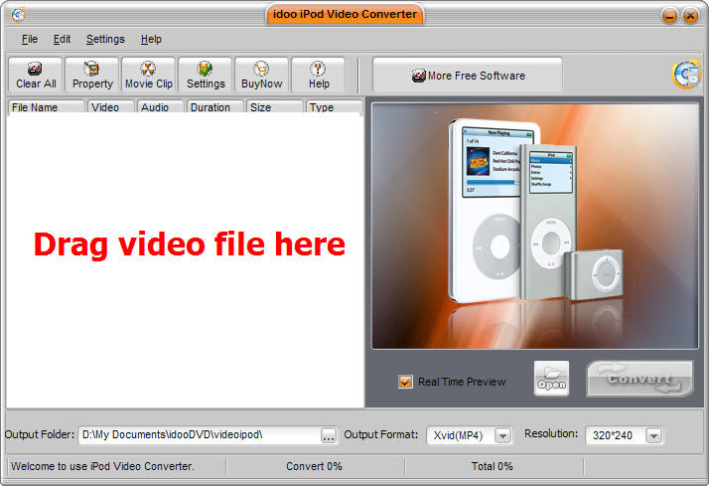Browse output folder with ellipsis button
709x486 pixels.
click(329, 435)
